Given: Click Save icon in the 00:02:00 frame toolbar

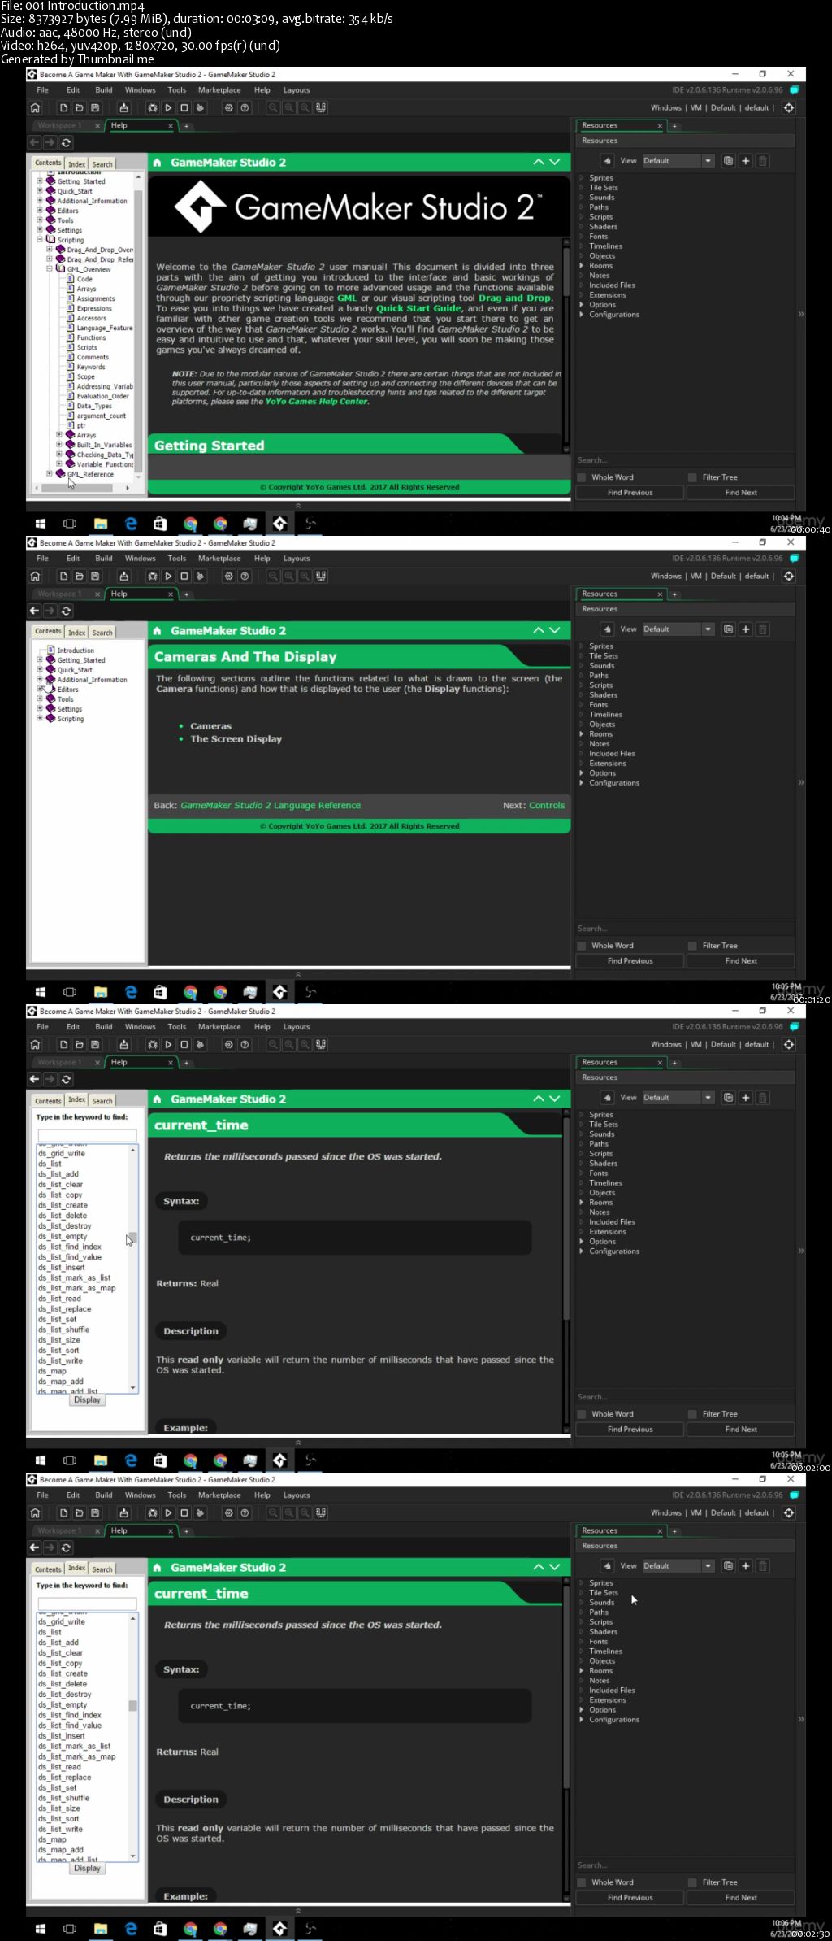Looking at the screenshot, I should click(x=95, y=1044).
